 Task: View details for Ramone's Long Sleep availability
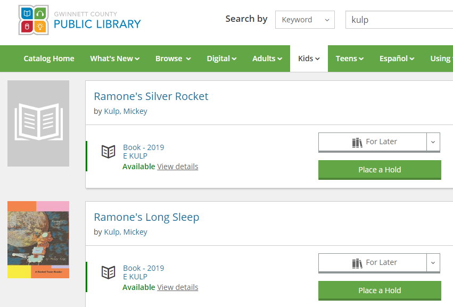click(178, 287)
